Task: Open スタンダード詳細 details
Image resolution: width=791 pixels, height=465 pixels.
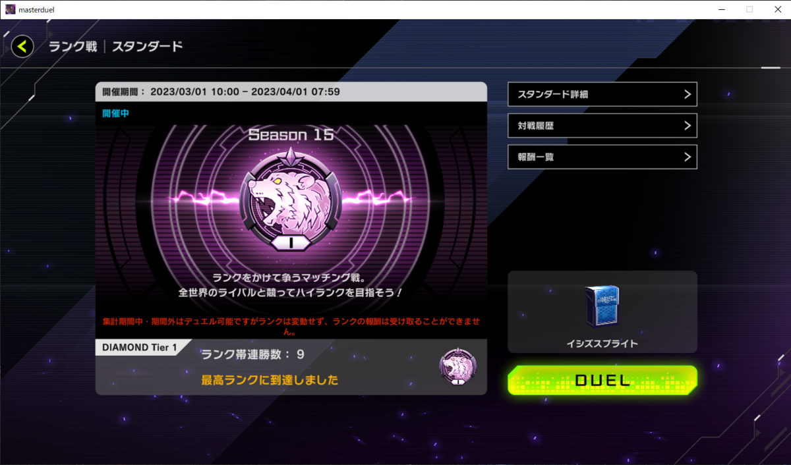Action: pos(602,94)
